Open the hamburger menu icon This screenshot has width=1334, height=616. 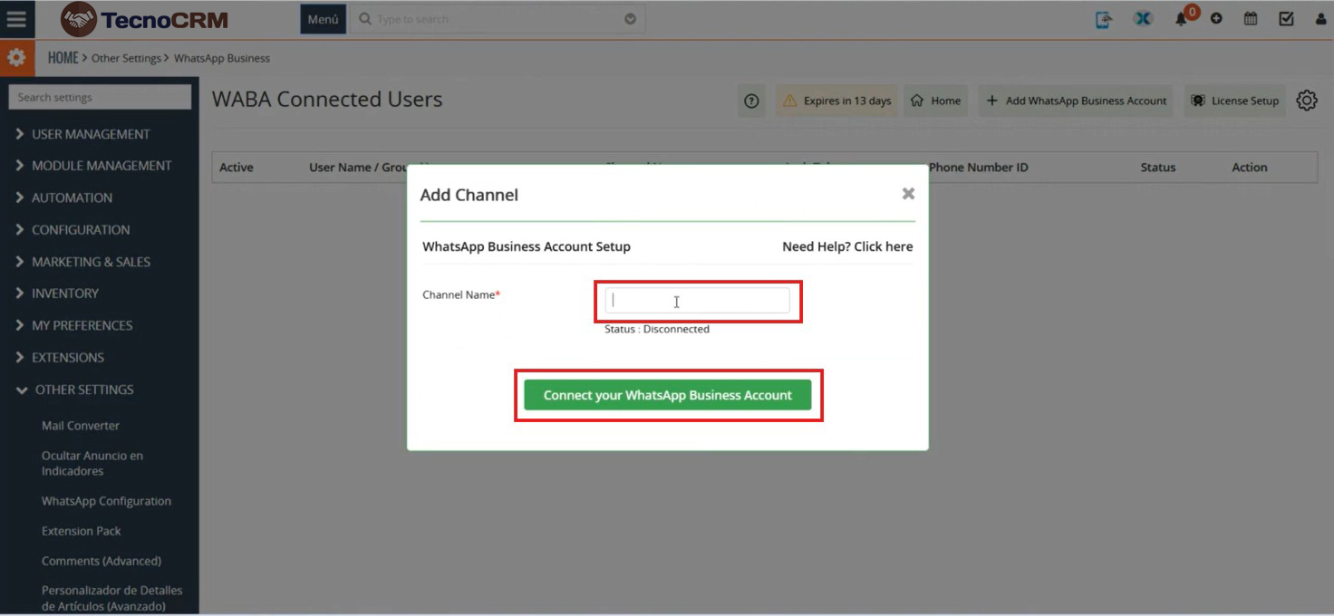click(16, 19)
